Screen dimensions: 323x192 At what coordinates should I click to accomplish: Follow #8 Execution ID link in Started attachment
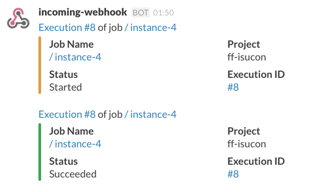[233, 87]
